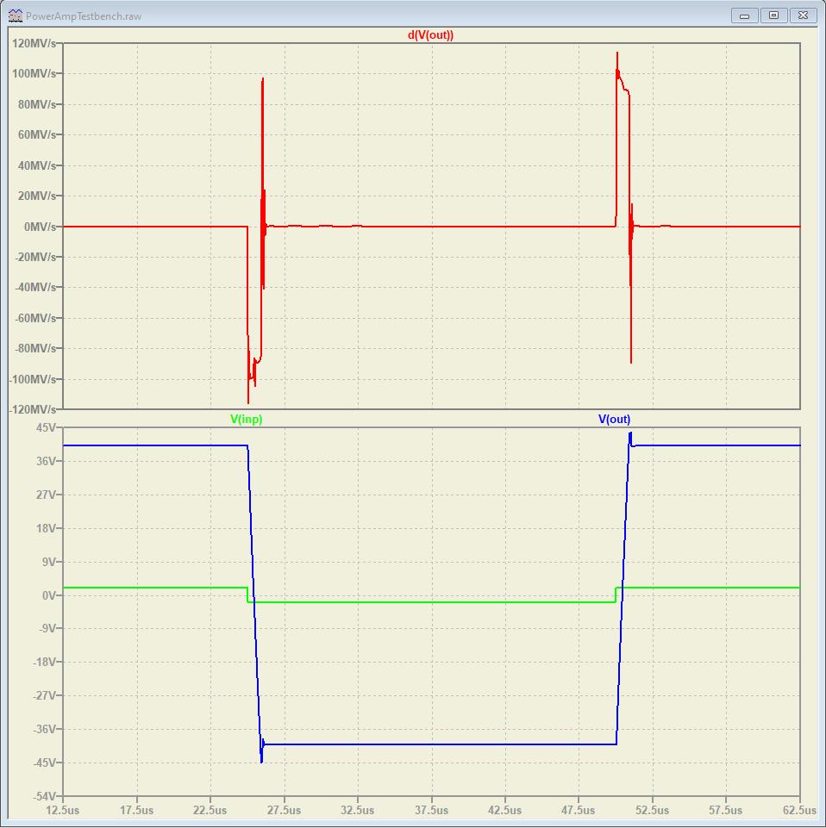Click the -120MV/s axis label
This screenshot has width=826, height=828.
[x=32, y=409]
